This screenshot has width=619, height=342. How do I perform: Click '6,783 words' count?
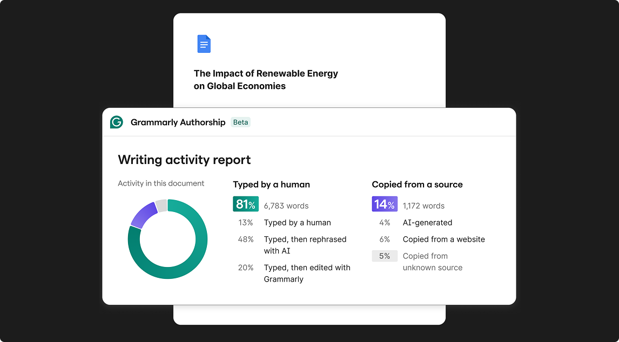(x=286, y=206)
